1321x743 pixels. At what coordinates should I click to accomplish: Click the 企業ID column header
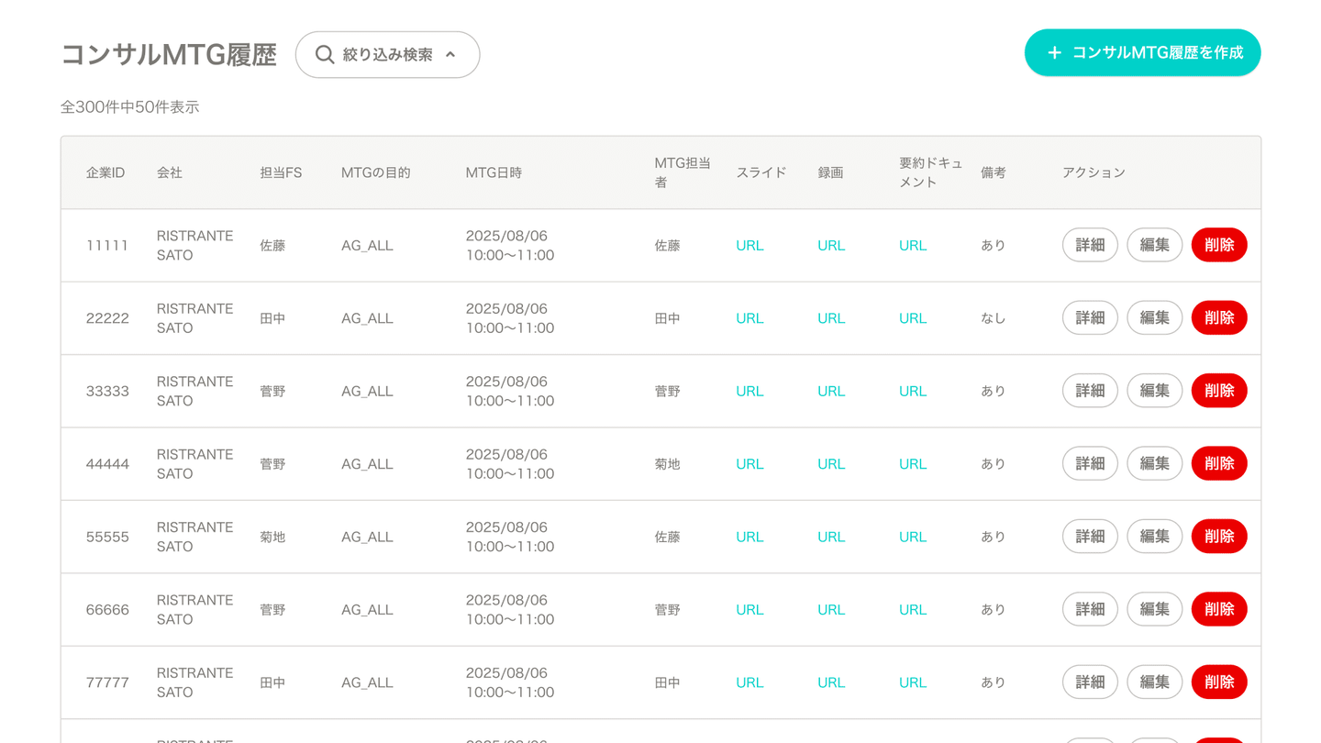[105, 172]
